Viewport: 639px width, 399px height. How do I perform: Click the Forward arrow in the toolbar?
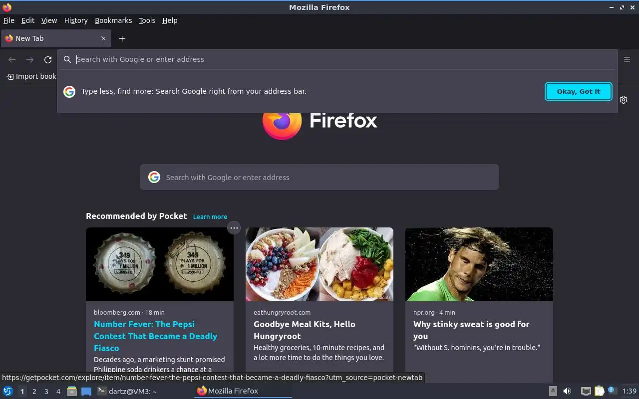(x=30, y=60)
